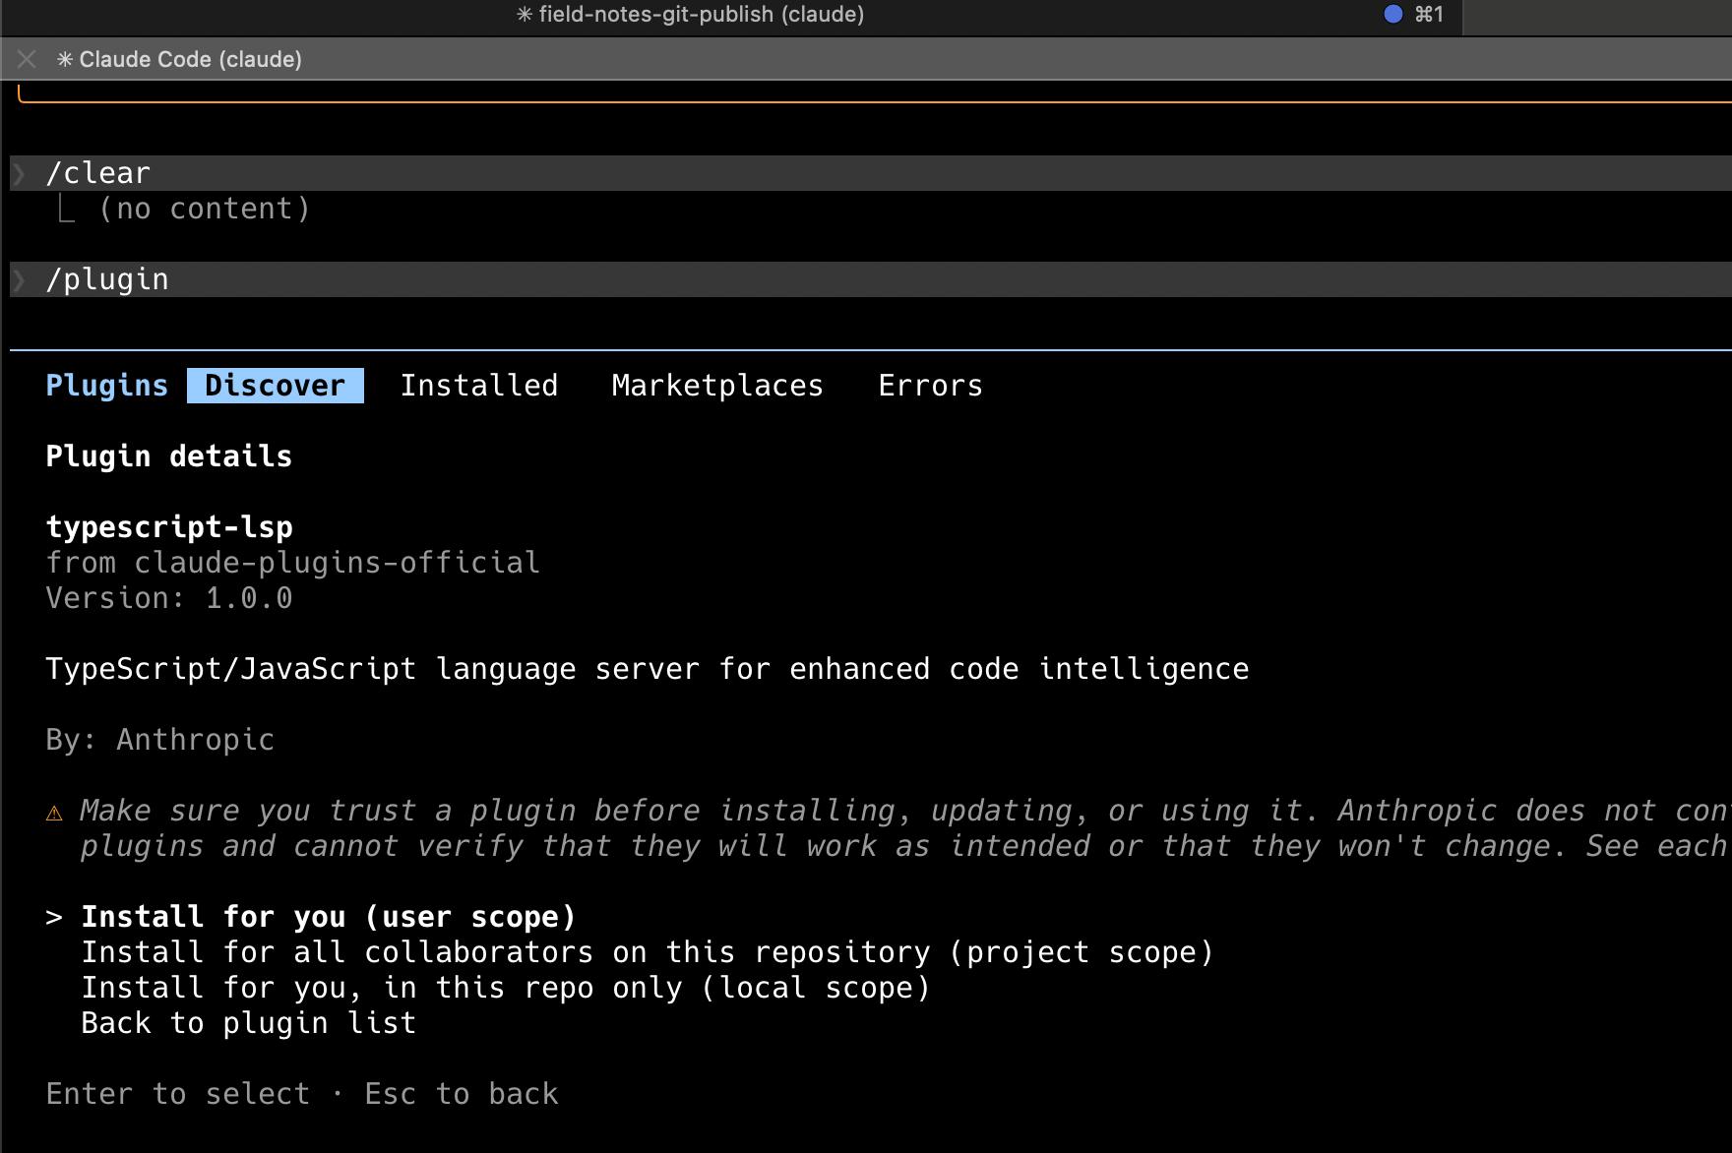Select Install for you (user scope)
The width and height of the screenshot is (1732, 1153).
pos(328,916)
